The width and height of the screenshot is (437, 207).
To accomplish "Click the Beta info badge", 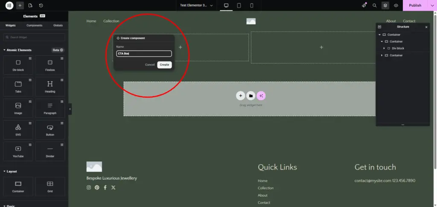I will [58, 50].
